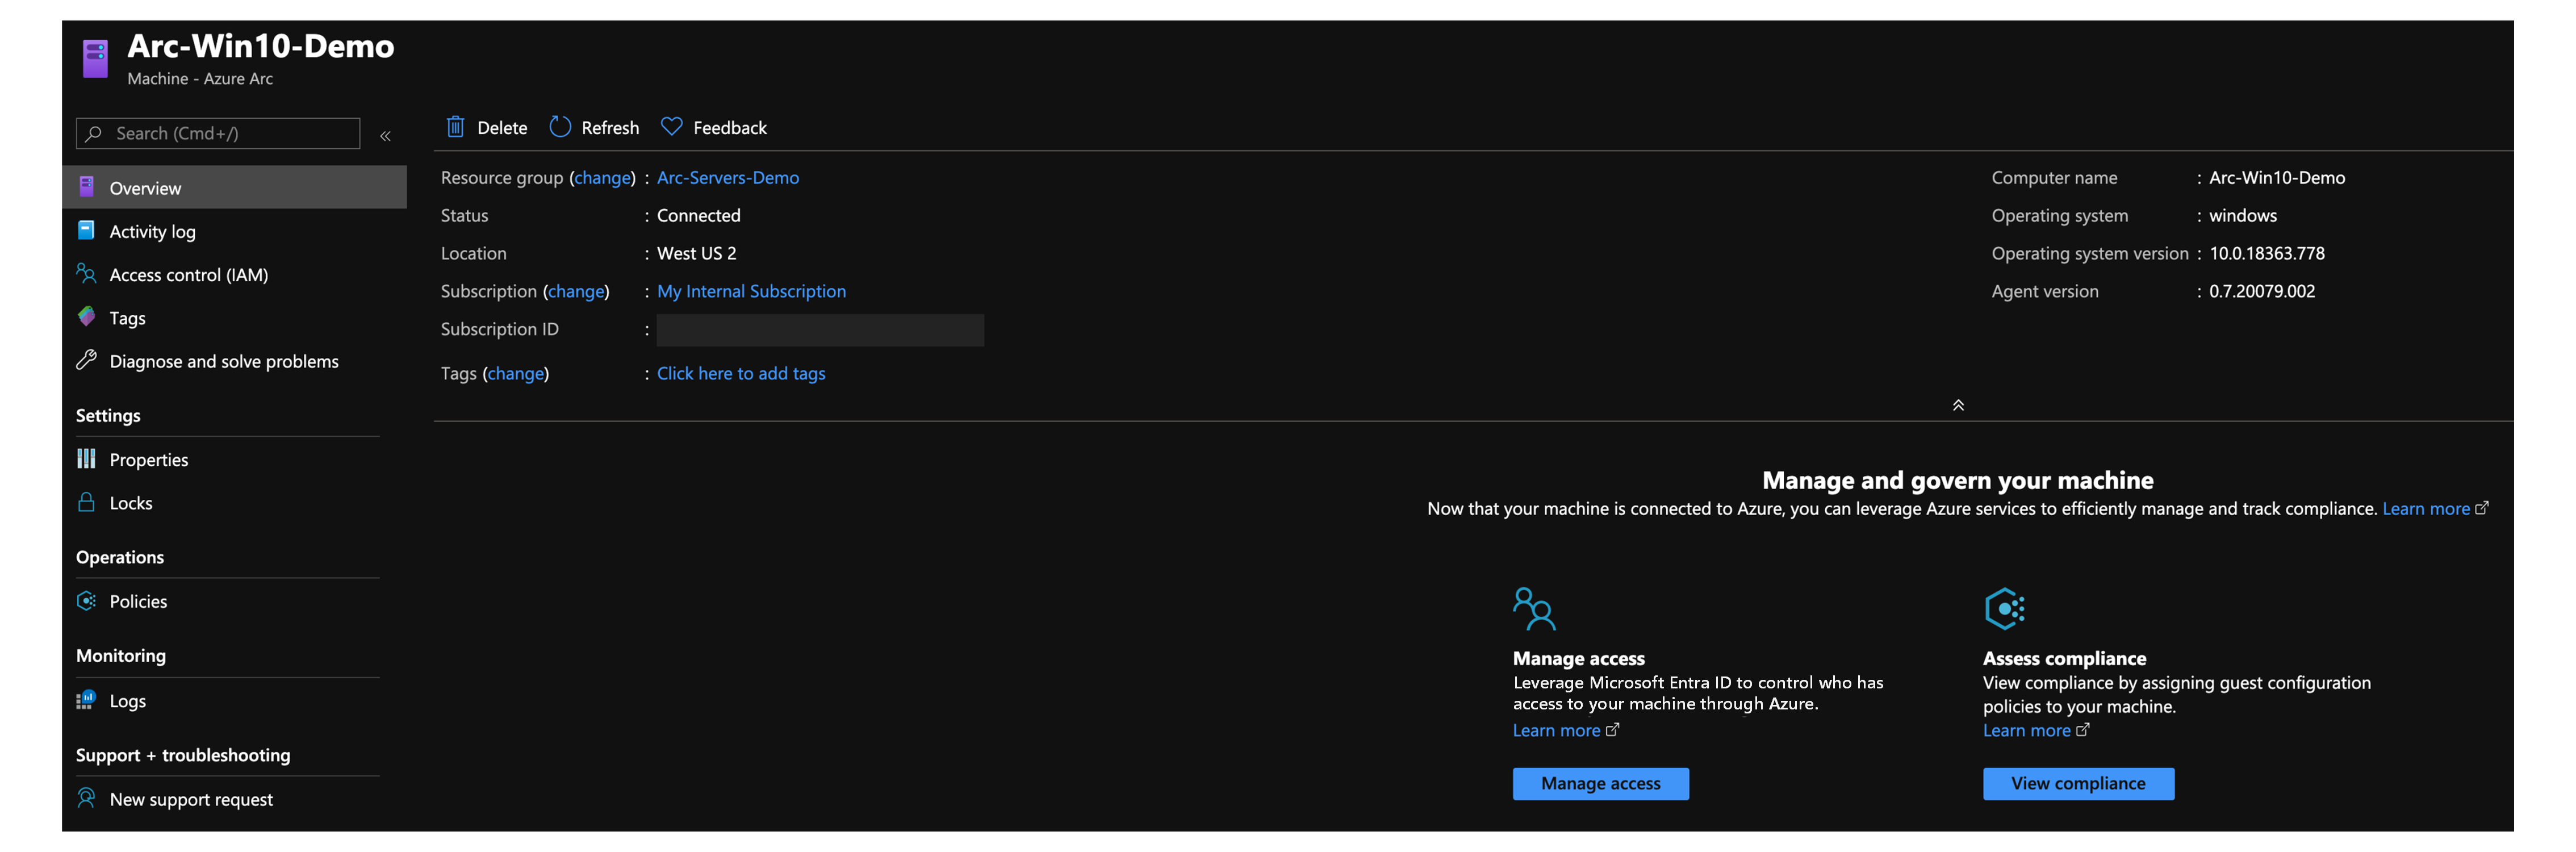Click the Connected status value
The width and height of the screenshot is (2576, 852).
[x=698, y=215]
